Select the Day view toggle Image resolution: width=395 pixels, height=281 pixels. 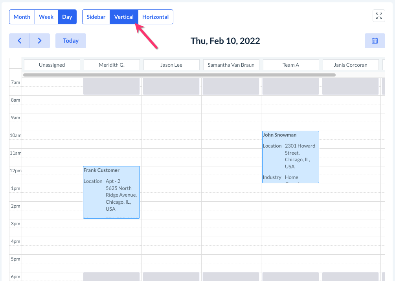coord(67,17)
